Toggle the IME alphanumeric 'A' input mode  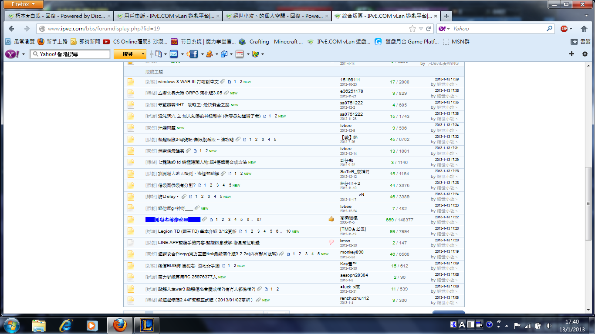coord(462,324)
